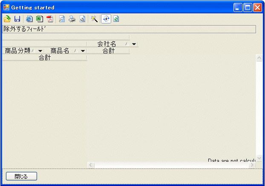Export to HTML with the Internet Explorer icon

29,19
